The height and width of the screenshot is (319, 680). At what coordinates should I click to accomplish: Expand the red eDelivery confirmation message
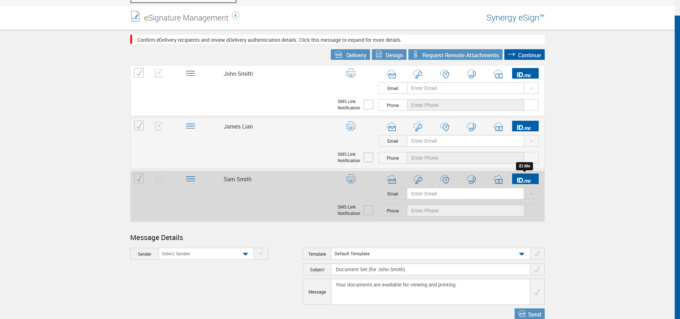(269, 40)
